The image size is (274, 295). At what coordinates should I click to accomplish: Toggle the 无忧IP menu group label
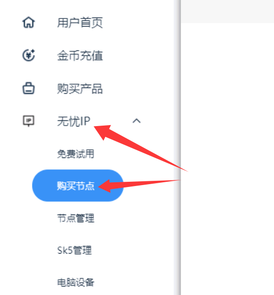[74, 121]
